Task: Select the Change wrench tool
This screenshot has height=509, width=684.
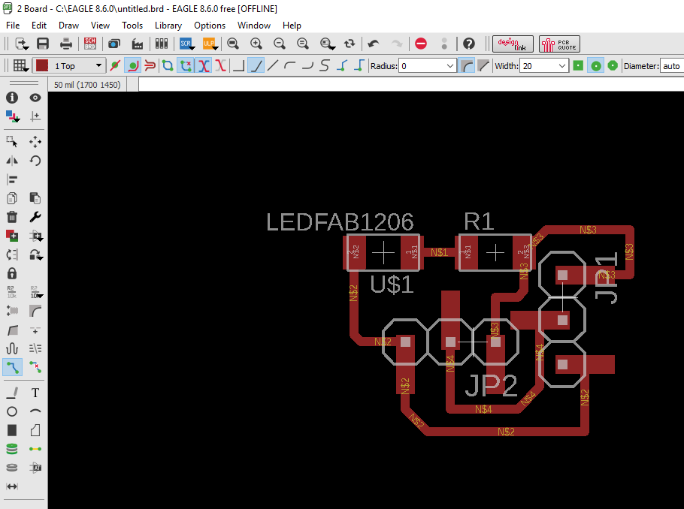Action: click(35, 217)
